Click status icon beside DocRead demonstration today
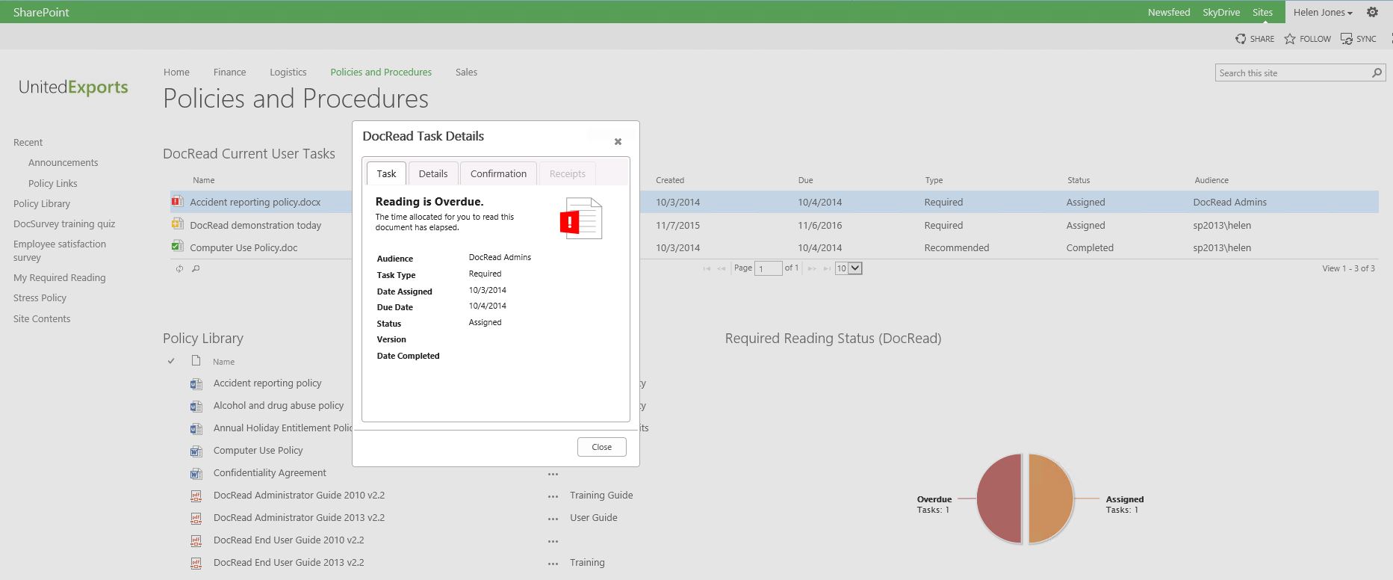This screenshot has height=580, width=1393. point(177,224)
